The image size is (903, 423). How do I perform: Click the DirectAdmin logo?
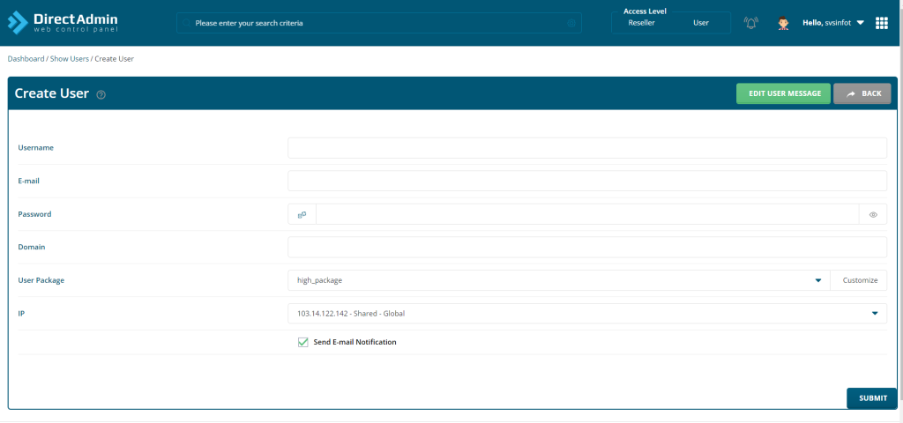pyautogui.click(x=62, y=22)
